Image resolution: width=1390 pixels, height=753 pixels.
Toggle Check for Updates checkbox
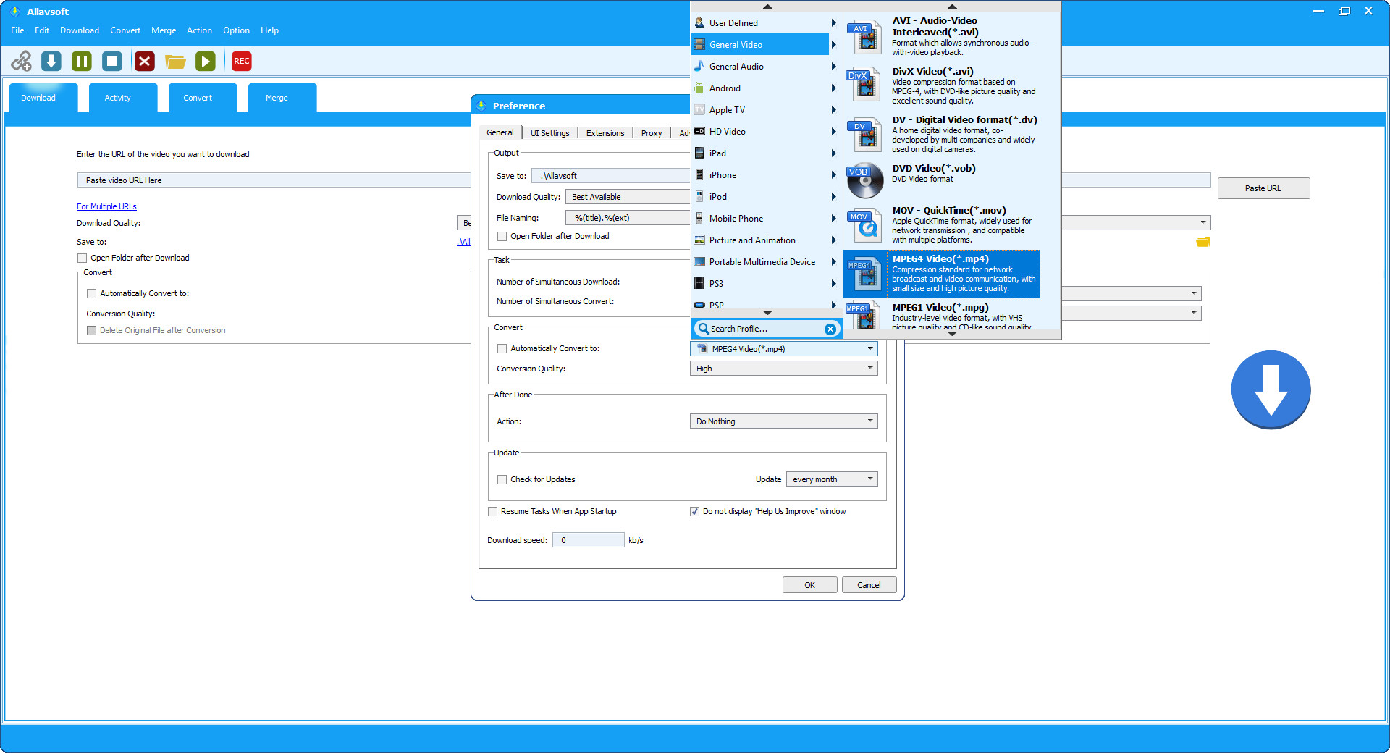click(x=502, y=479)
